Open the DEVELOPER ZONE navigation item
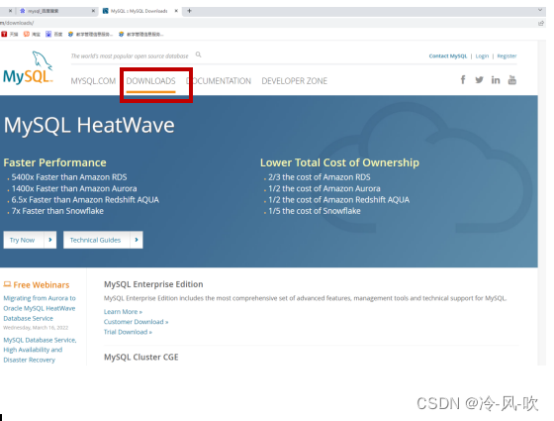The height and width of the screenshot is (421, 554). point(295,81)
